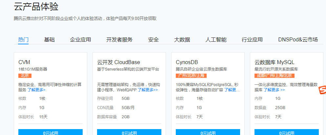The image size is (326, 135).
Task: Click the 云开发 CloudBase title
Action: (x=118, y=62)
